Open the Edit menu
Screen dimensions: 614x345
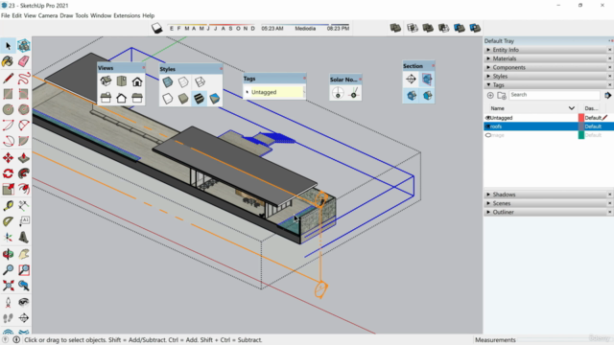click(17, 15)
